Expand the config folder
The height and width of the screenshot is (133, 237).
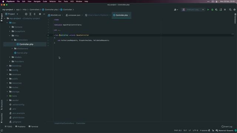pos(7,70)
